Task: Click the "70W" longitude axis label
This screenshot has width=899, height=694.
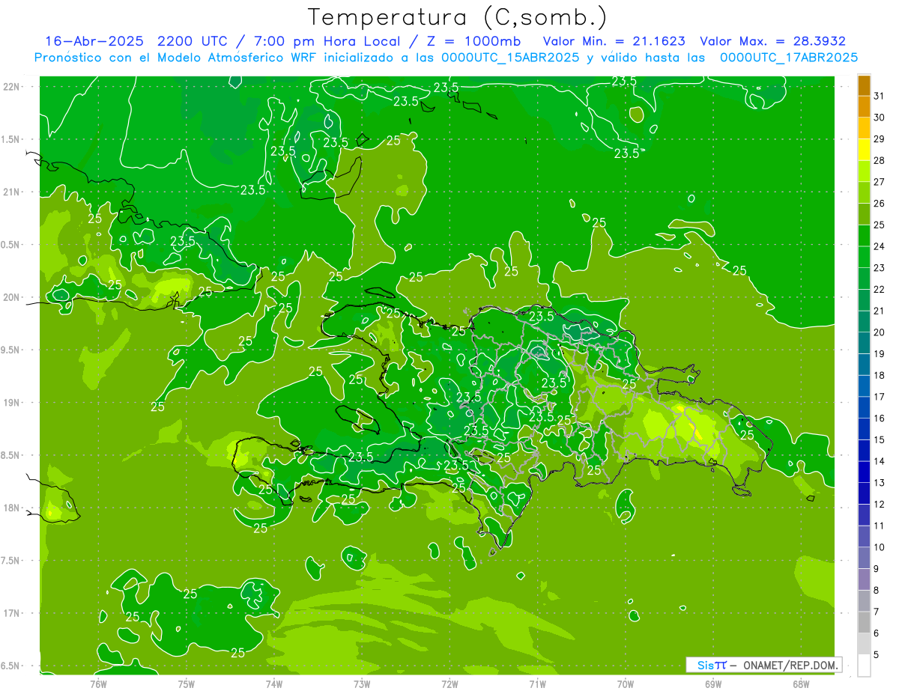Action: tap(626, 684)
